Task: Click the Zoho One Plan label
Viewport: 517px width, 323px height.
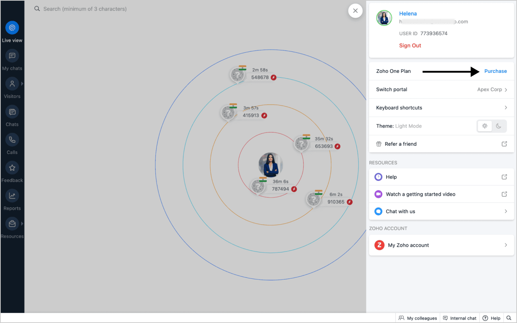Action: pyautogui.click(x=393, y=71)
